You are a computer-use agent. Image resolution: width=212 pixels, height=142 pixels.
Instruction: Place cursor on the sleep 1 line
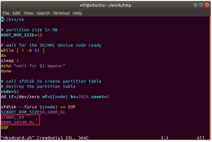click(10, 61)
